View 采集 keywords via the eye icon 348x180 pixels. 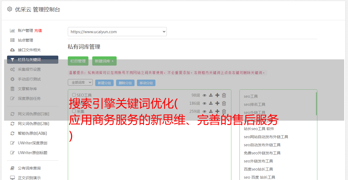[x=205, y=111]
